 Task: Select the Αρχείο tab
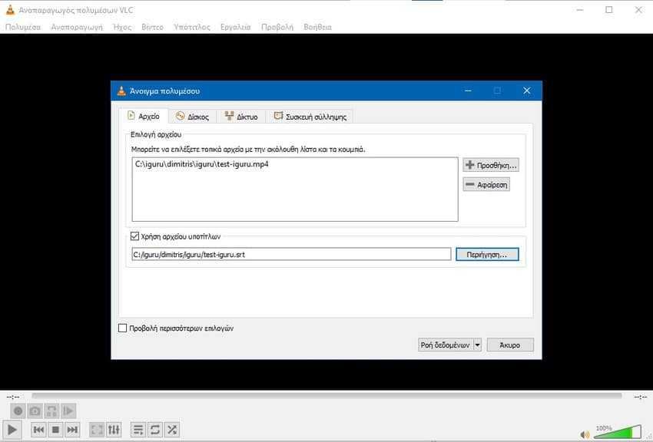click(x=143, y=116)
